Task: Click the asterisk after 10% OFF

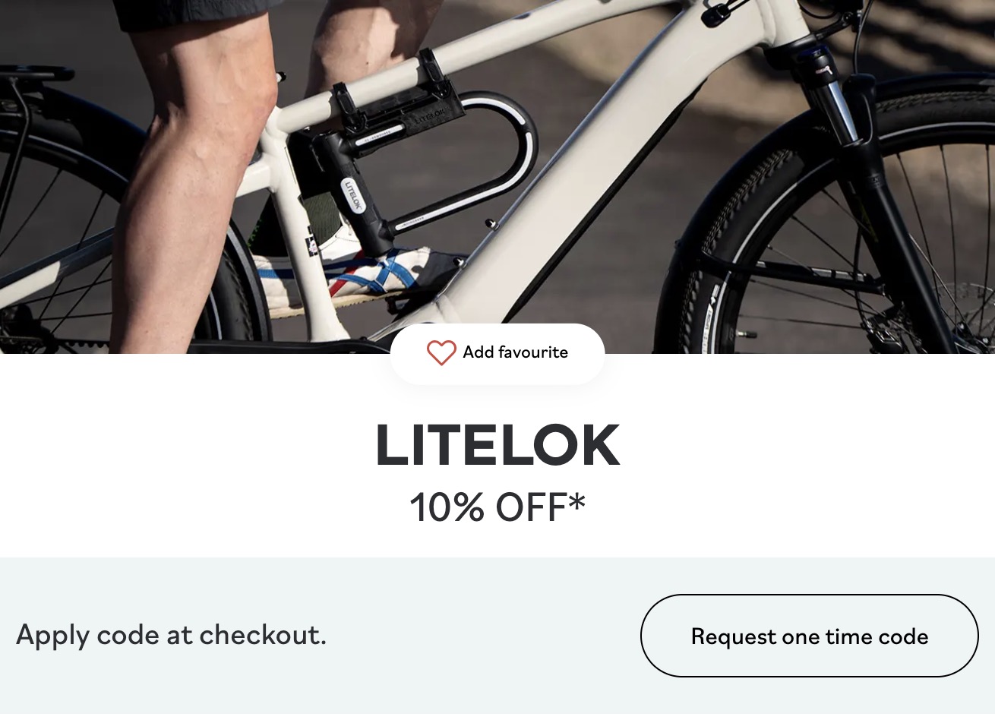Action: 576,501
